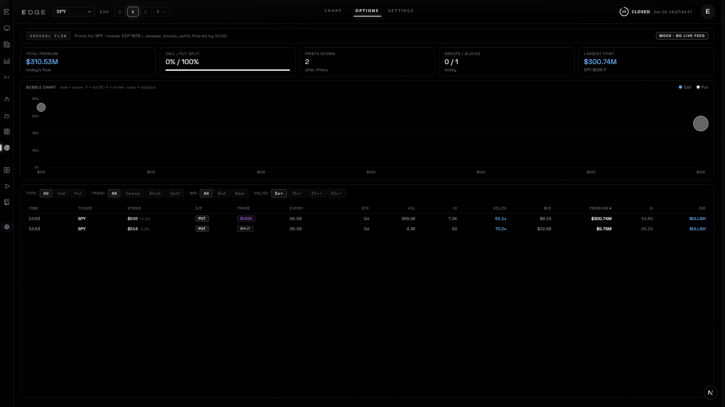Click BULLISH direction in the $526 row
Screen dimensions: 725x407
point(697,219)
